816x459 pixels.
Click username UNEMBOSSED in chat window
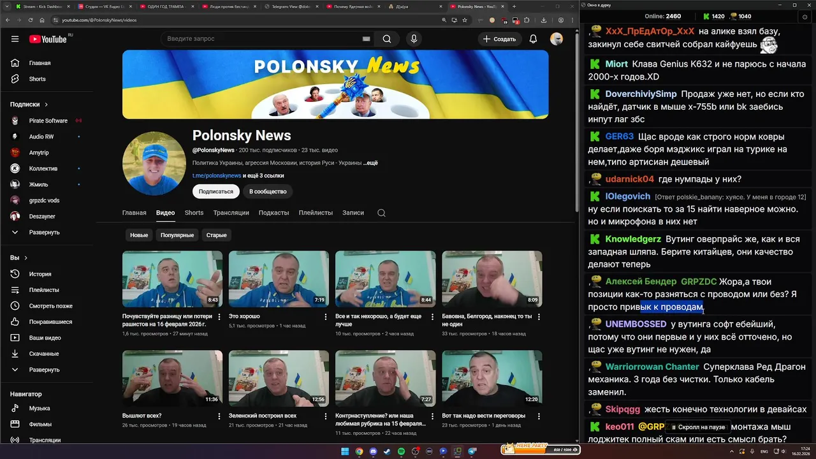[x=636, y=324]
